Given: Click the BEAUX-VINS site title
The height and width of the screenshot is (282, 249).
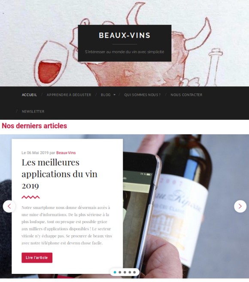Looking at the screenshot, I should click(125, 35).
